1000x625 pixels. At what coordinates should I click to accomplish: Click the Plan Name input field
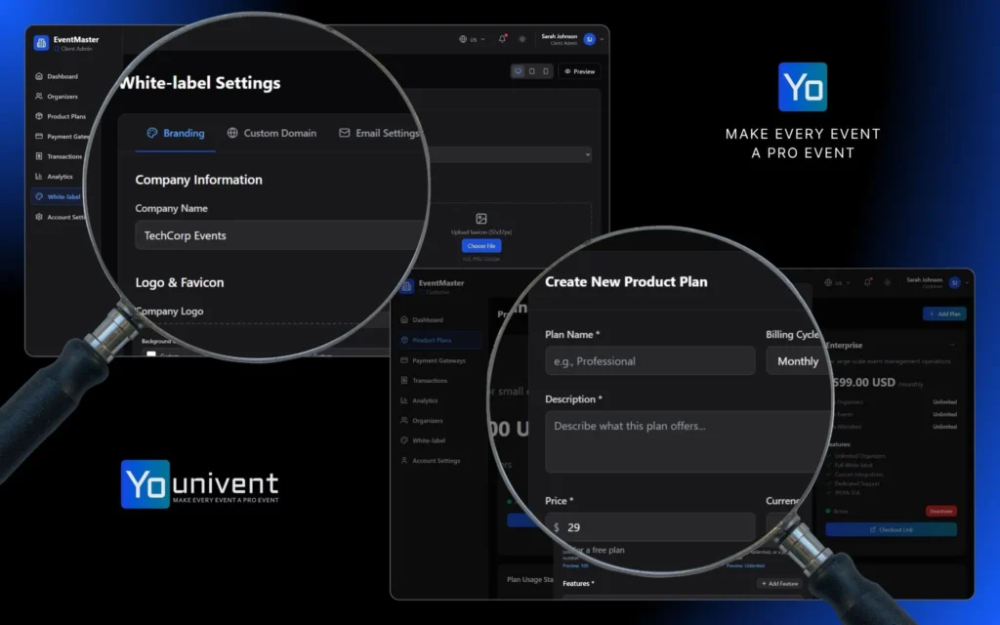pos(649,360)
